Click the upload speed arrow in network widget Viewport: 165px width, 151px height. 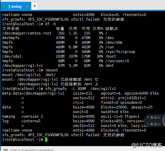(x=148, y=117)
